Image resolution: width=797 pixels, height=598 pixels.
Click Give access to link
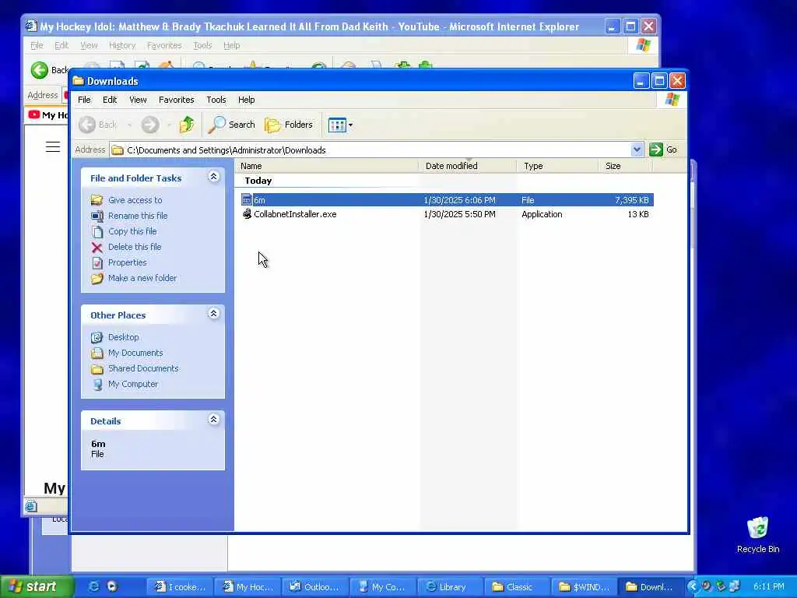135,200
